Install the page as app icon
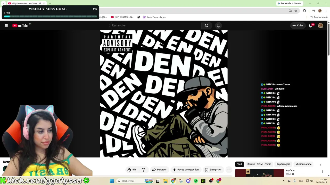This screenshot has height=185, width=330. [290, 11]
